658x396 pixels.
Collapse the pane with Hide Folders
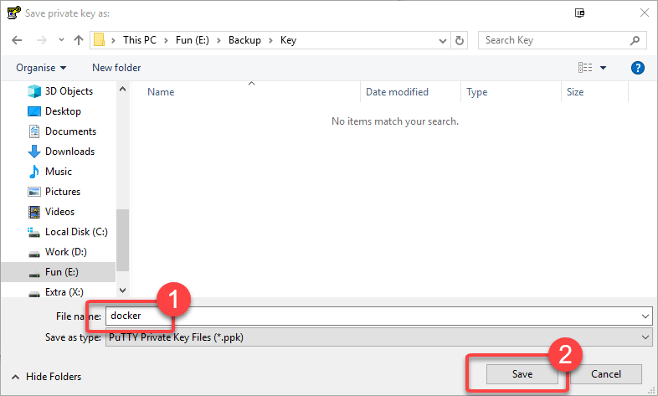point(49,377)
